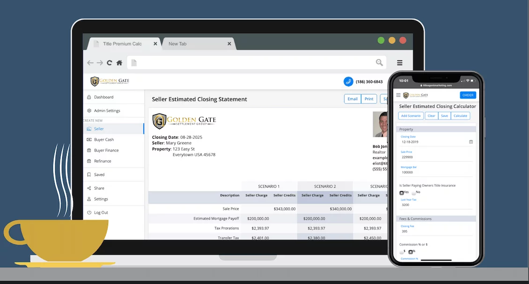Go to Buyer Finance in sidebar
The width and height of the screenshot is (529, 284).
click(106, 150)
